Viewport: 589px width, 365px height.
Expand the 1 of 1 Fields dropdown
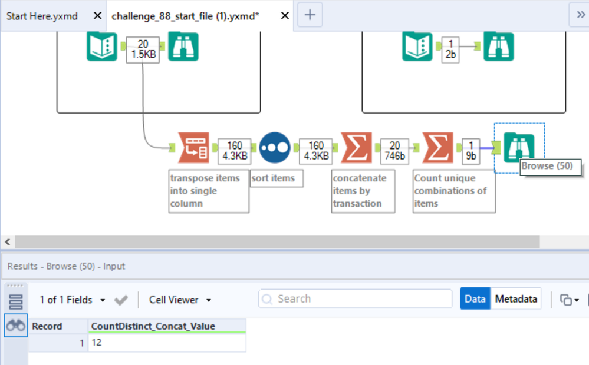tap(73, 300)
